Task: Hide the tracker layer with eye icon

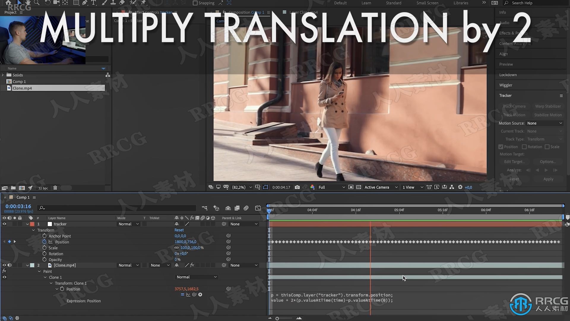Action: (x=4, y=224)
